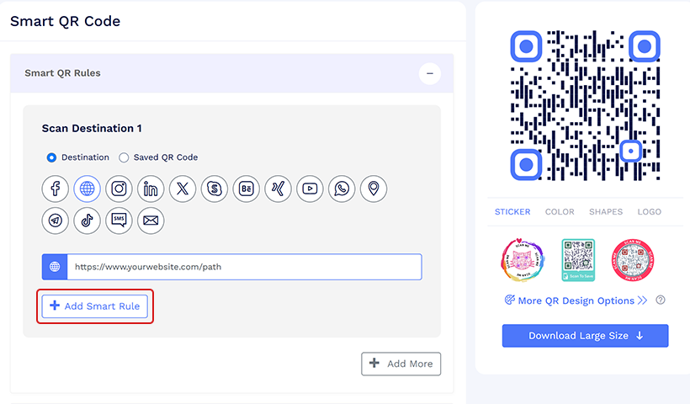Switch to the COLOR tab
Screen dimensions: 690x404
tap(560, 212)
